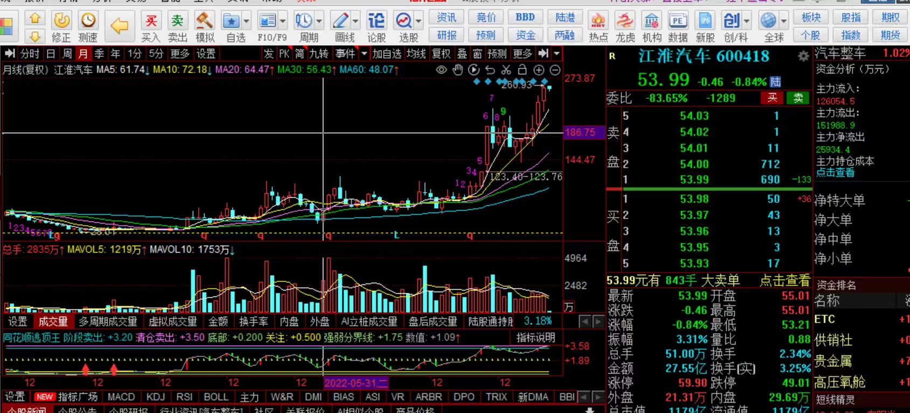Open the 自选 favorites folder icon
This screenshot has width=910, height=413.
point(231,21)
